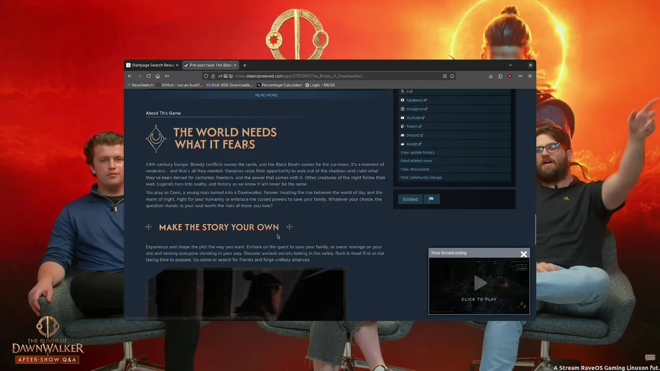Open the Login - MEGA bookmark
Screen dimensions: 660x371
pyautogui.click(x=320, y=85)
